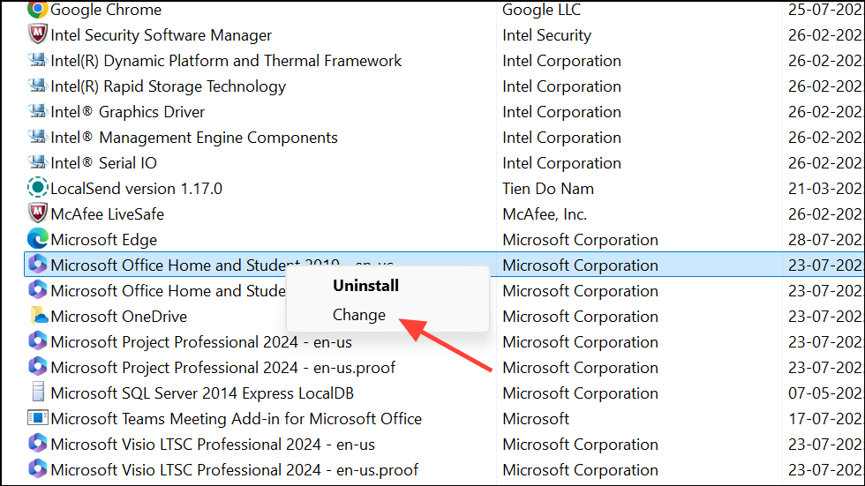Click Tien Do Nam publisher cell
The image size is (865, 486).
pyautogui.click(x=548, y=189)
